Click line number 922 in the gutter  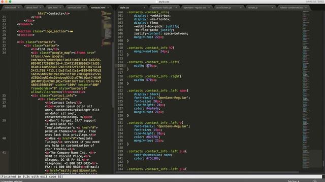pyautogui.click(x=120, y=90)
